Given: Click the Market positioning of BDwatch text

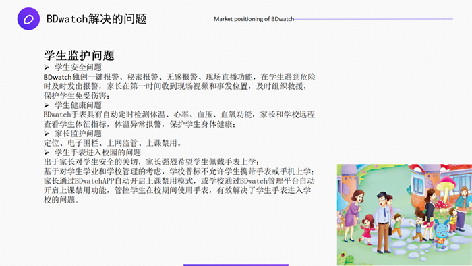Looking at the screenshot, I should pos(254,19).
